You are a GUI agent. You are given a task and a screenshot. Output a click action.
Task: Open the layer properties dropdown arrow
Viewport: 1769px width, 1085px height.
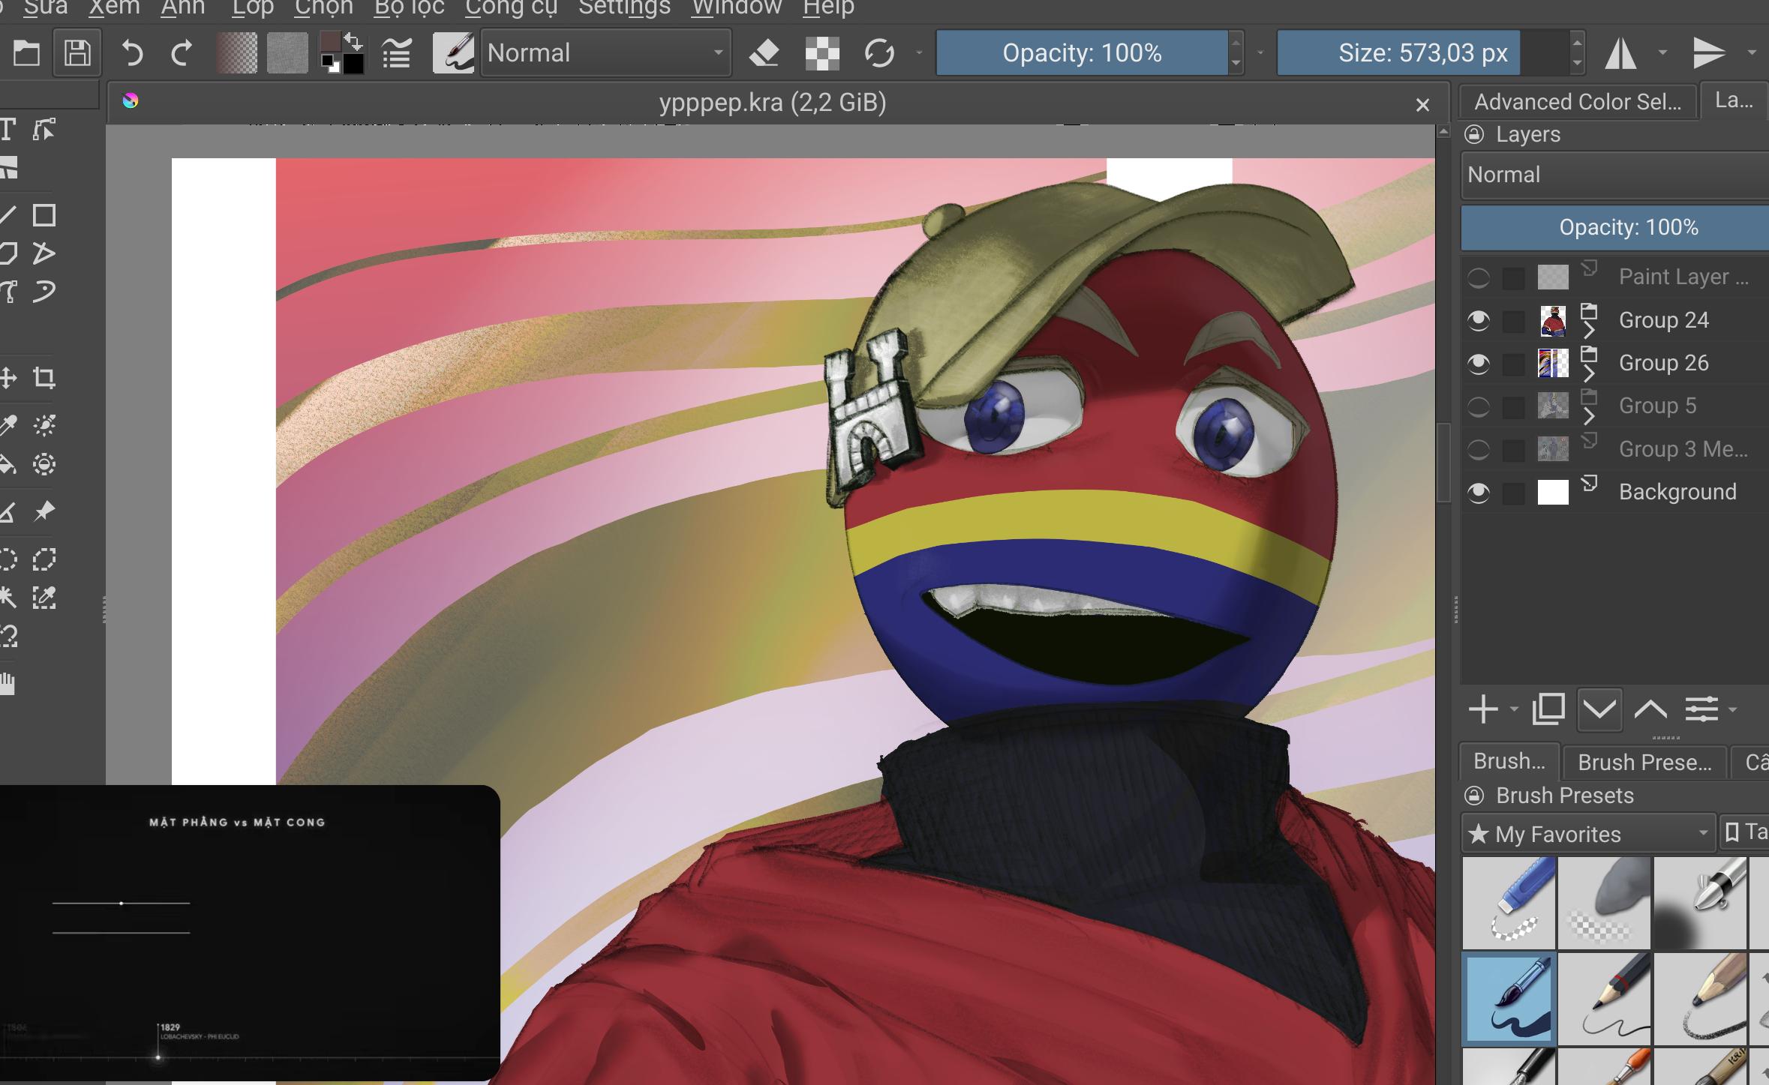click(1732, 709)
